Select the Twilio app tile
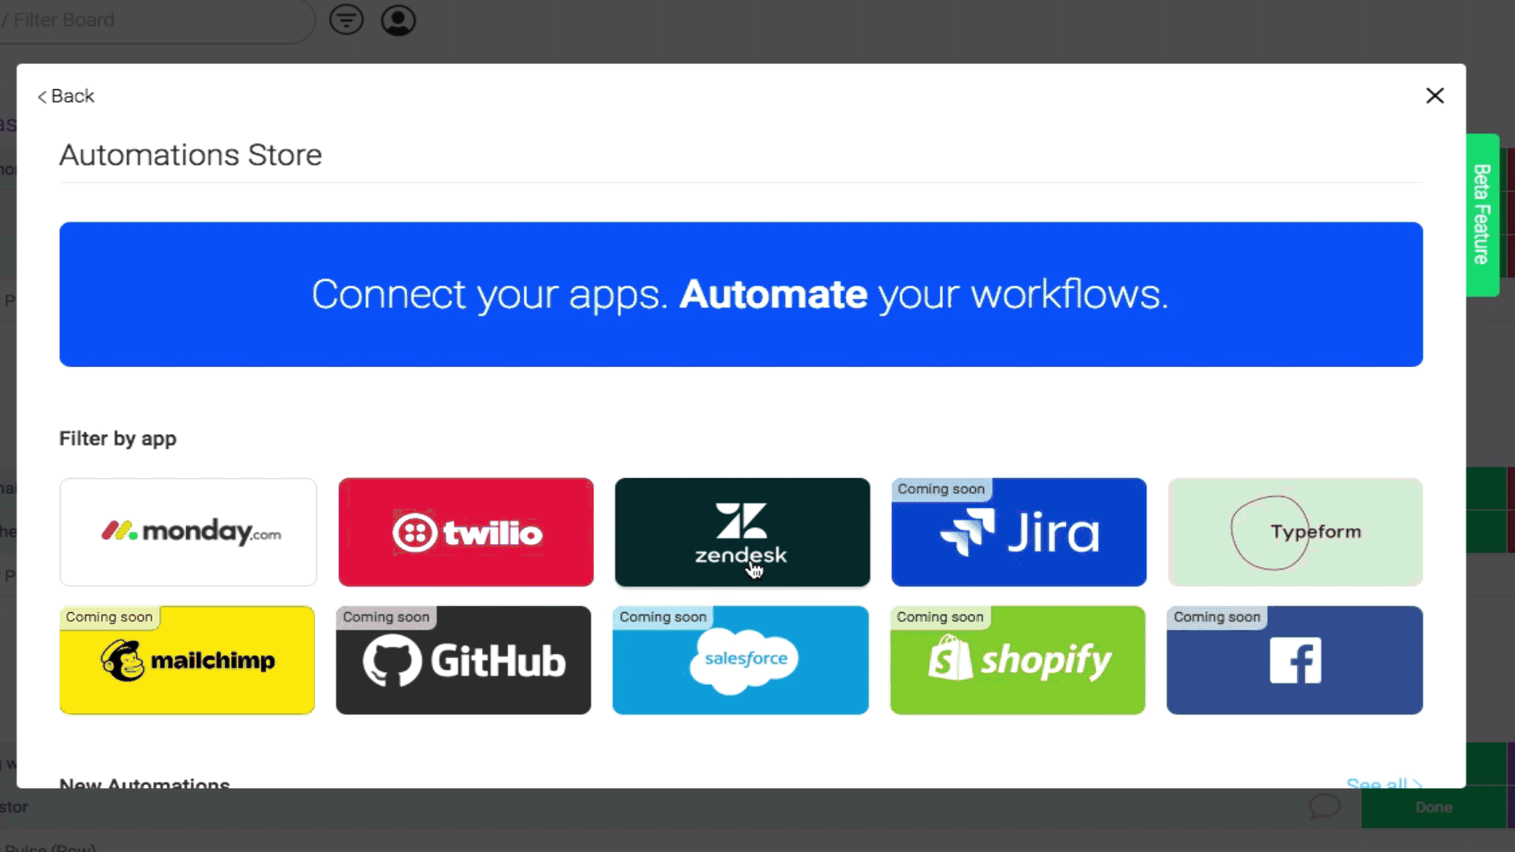 coord(466,532)
